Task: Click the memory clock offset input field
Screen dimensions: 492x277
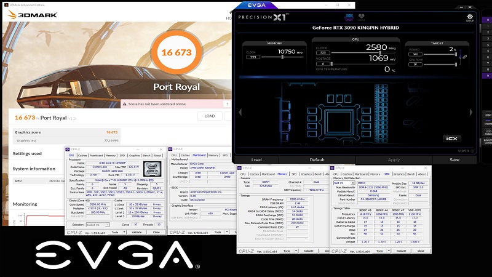Action: pos(253,57)
